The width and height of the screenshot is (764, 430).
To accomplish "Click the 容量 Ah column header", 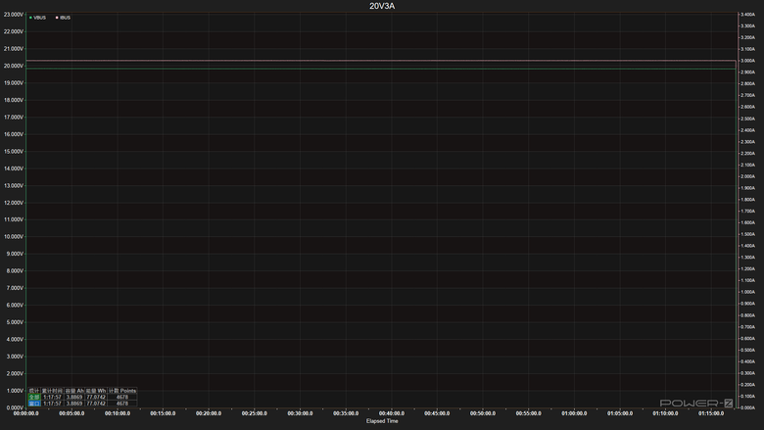I will click(x=74, y=391).
